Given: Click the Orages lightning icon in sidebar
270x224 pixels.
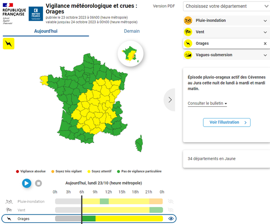Looking at the screenshot, I should (188, 44).
